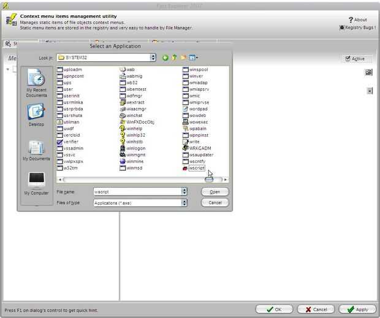Open the Registry Bugs link
This screenshot has height=318, width=380.
pyautogui.click(x=357, y=28)
